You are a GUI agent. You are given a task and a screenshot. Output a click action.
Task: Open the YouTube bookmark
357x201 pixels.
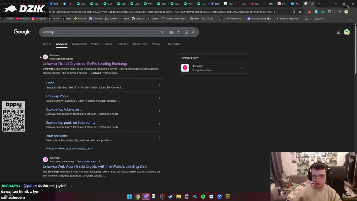(22, 19)
